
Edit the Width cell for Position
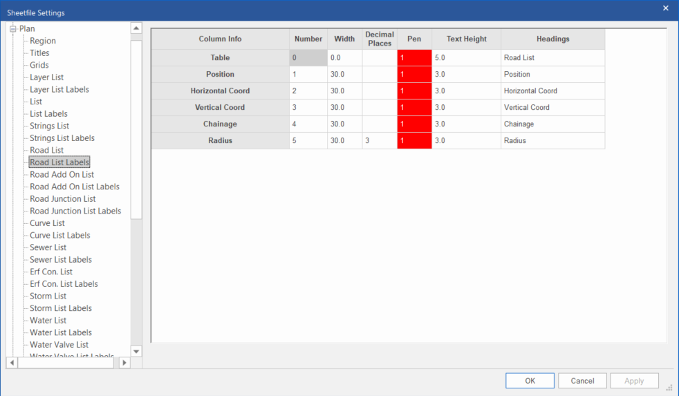point(344,75)
